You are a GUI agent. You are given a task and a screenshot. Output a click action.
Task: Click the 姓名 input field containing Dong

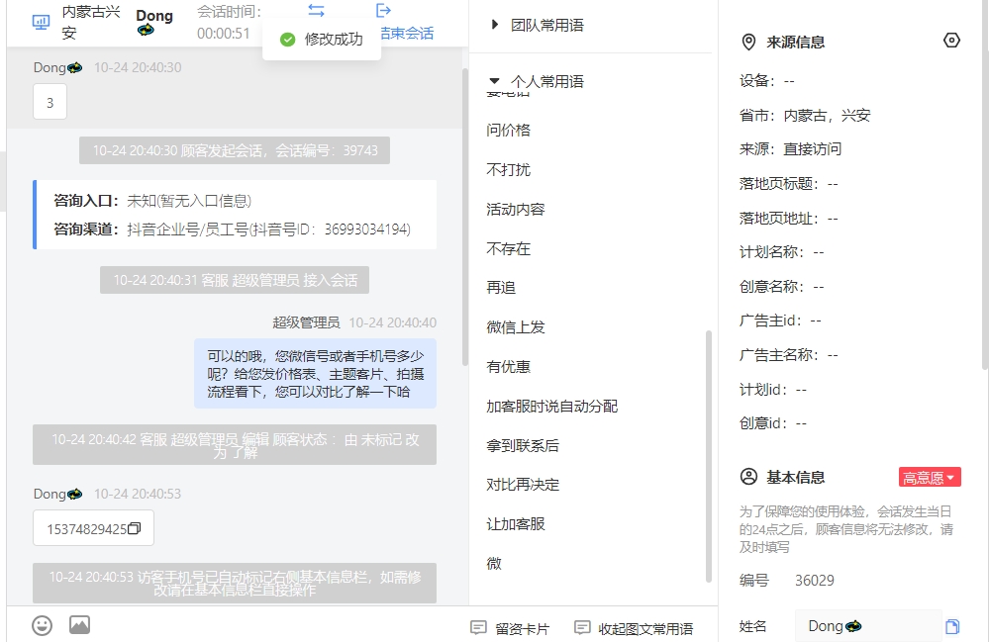point(868,626)
